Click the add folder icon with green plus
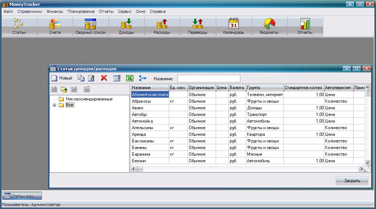The width and height of the screenshot is (376, 209). click(64, 89)
